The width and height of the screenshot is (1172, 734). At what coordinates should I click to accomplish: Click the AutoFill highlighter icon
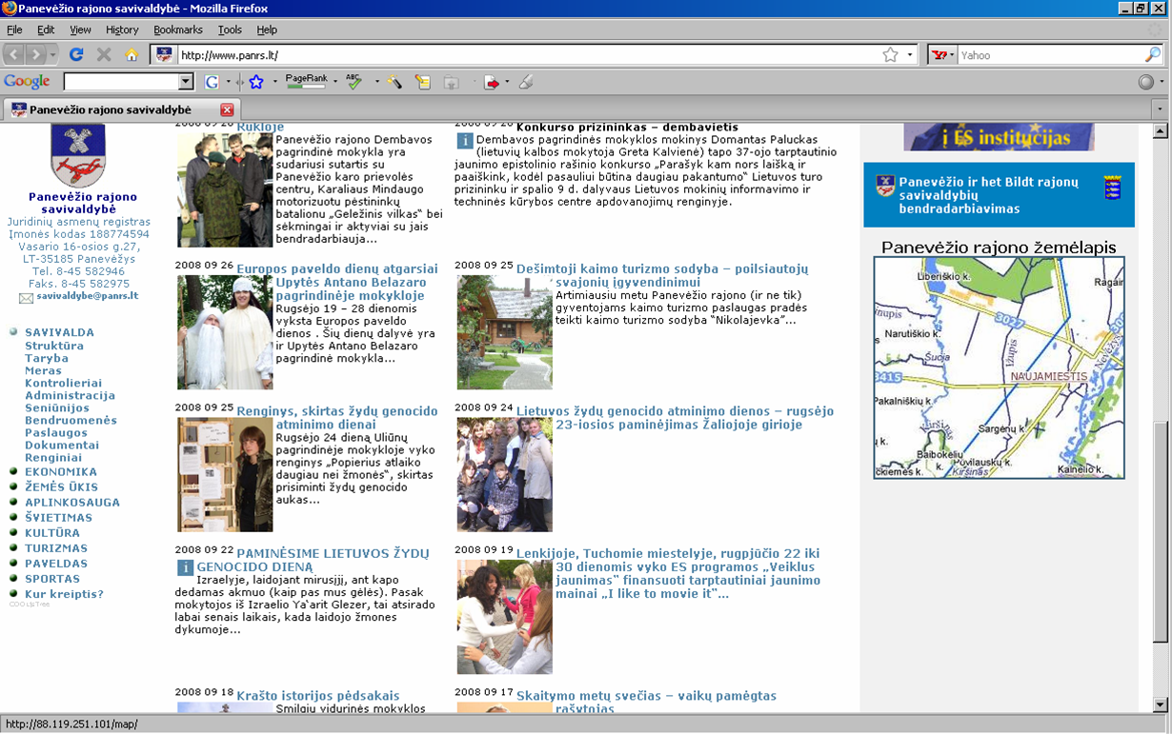pyautogui.click(x=394, y=83)
